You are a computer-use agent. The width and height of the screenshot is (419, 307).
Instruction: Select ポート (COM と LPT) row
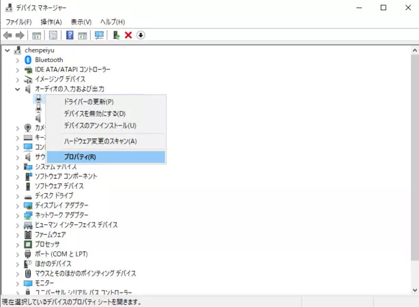tap(61, 254)
